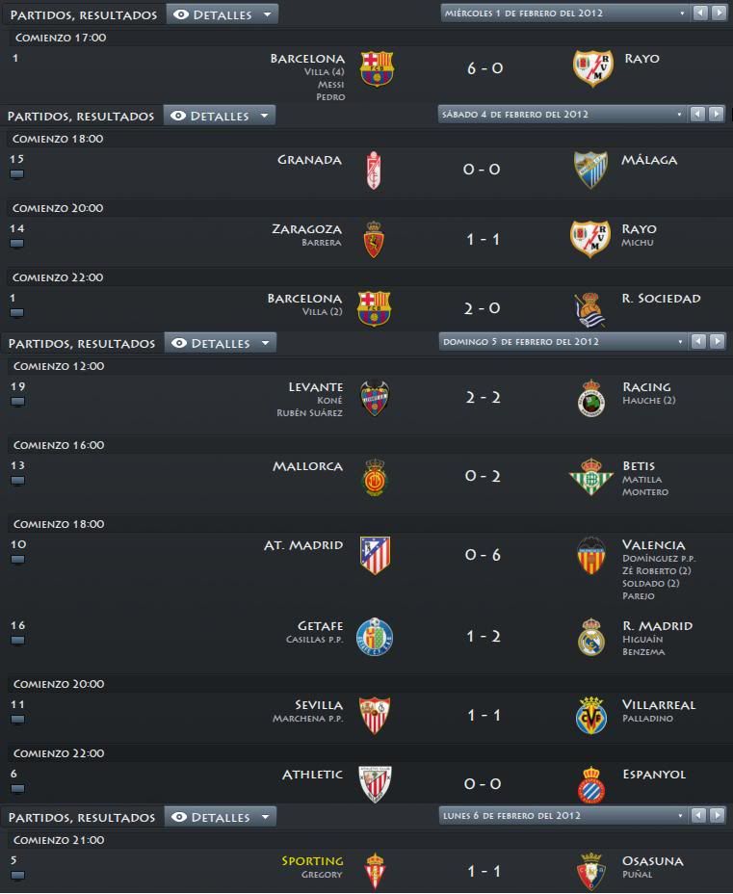Click the 0 - 6 At. Madrid vs Valencia score
Image resolution: width=733 pixels, height=894 pixels.
point(483,555)
